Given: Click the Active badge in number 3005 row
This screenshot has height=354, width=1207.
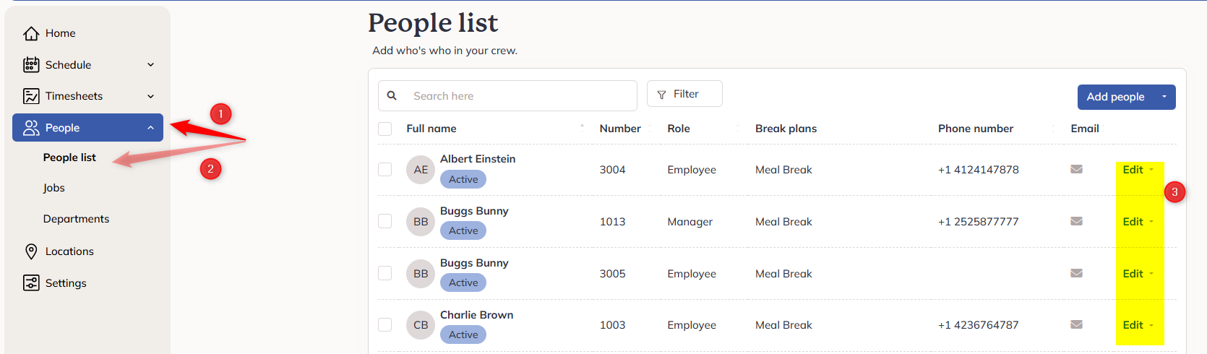Looking at the screenshot, I should tap(463, 282).
